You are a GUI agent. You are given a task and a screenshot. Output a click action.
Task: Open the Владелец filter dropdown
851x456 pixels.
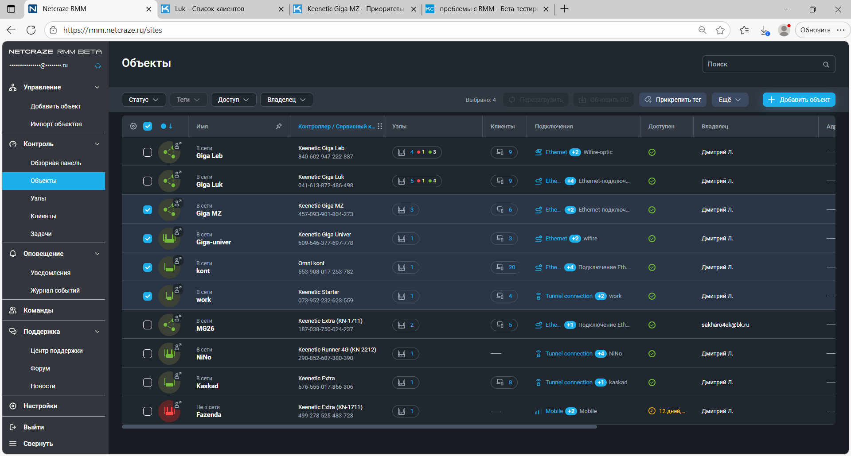(286, 100)
